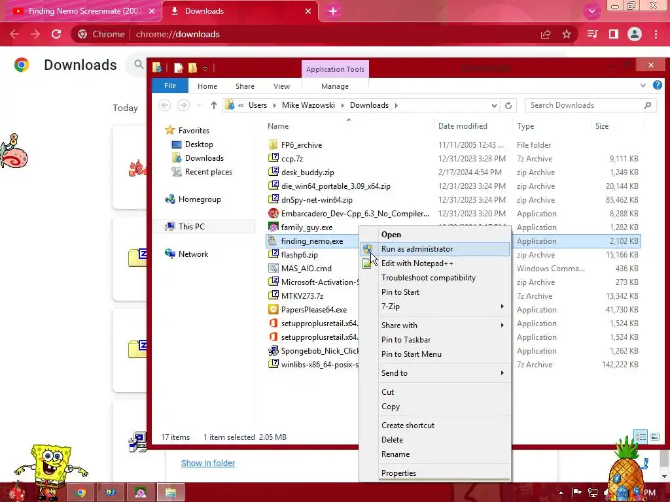Expand the 7-Zip submenu arrow

click(502, 307)
